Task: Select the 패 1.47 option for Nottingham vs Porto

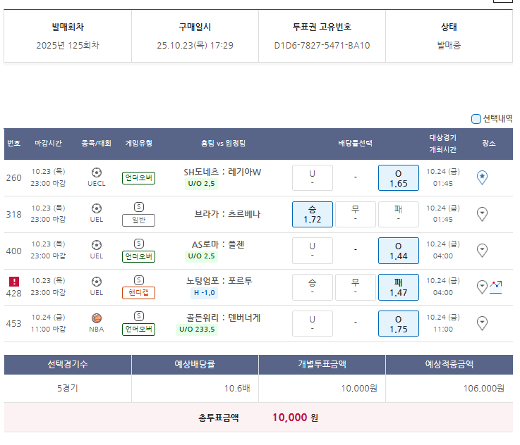Action: click(x=398, y=287)
